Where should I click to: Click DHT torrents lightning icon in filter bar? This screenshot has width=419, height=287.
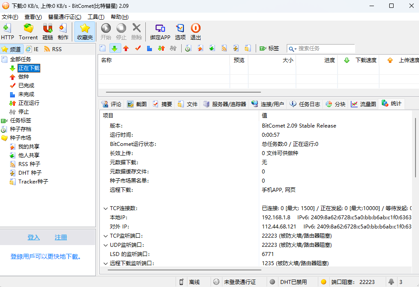coord(236,48)
